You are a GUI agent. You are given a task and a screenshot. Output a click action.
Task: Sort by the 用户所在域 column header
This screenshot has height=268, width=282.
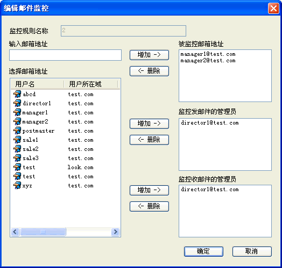(91, 84)
